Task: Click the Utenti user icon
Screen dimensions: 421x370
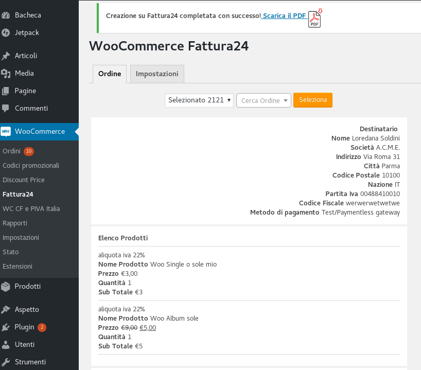Action: 6,344
